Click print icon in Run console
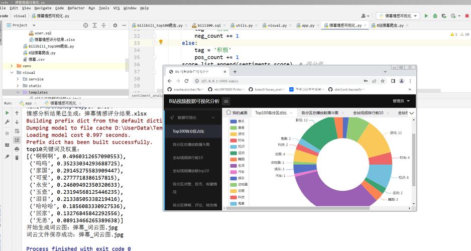This screenshot has width=471, height=251. tap(17, 149)
